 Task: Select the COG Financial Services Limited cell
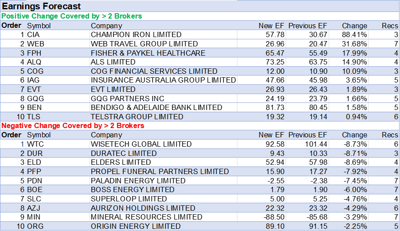point(154,71)
